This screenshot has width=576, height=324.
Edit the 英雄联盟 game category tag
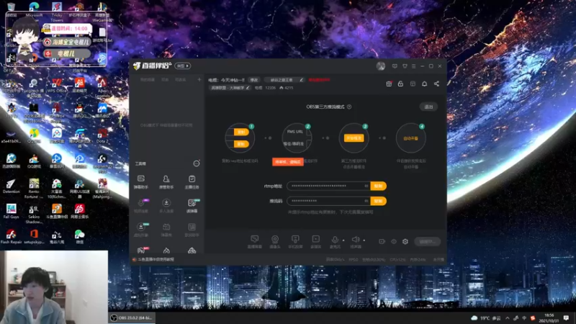tap(230, 88)
